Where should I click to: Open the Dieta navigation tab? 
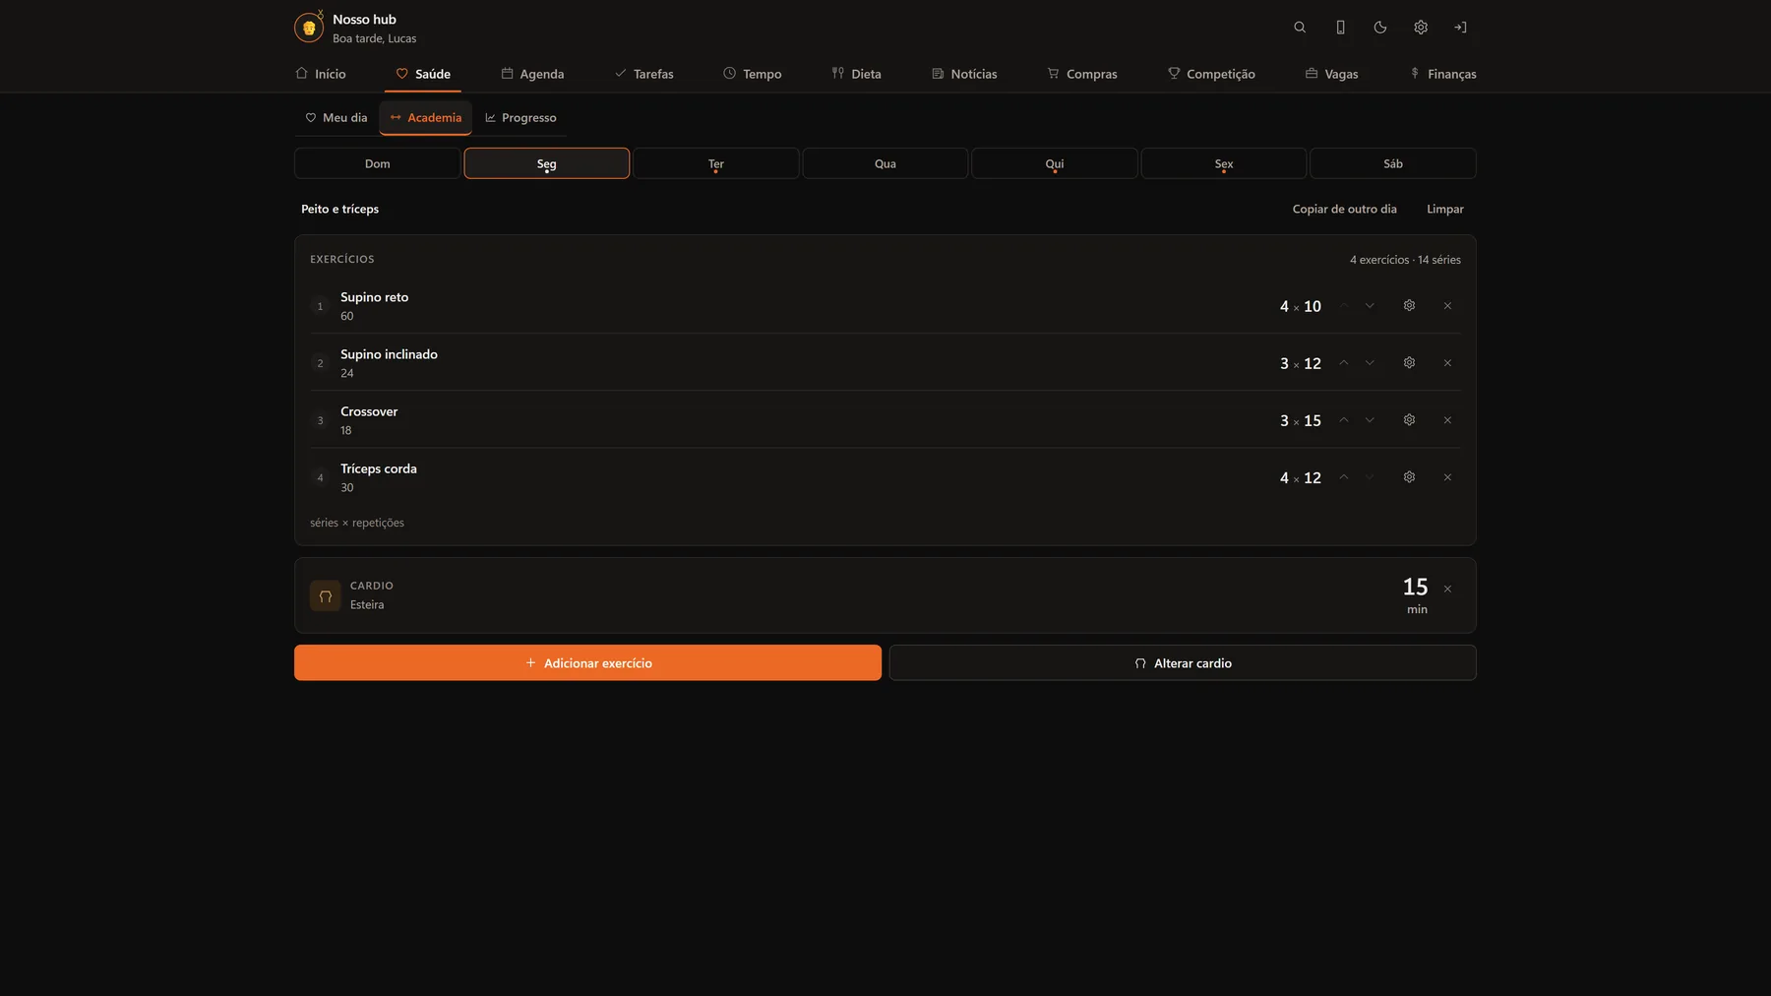tap(856, 74)
